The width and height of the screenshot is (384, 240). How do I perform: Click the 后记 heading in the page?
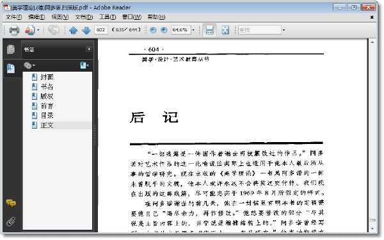[x=154, y=117]
